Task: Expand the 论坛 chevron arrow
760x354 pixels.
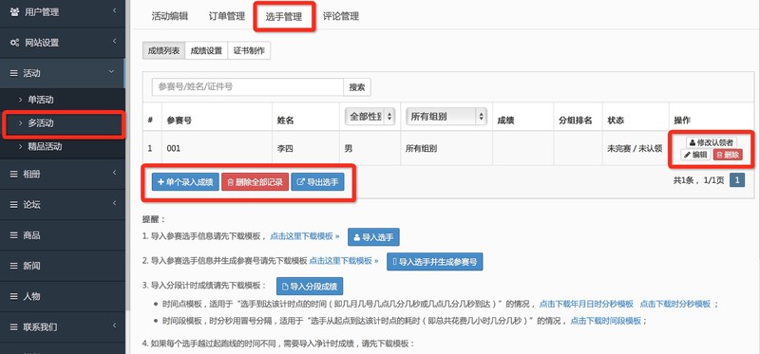Action: pyautogui.click(x=114, y=202)
